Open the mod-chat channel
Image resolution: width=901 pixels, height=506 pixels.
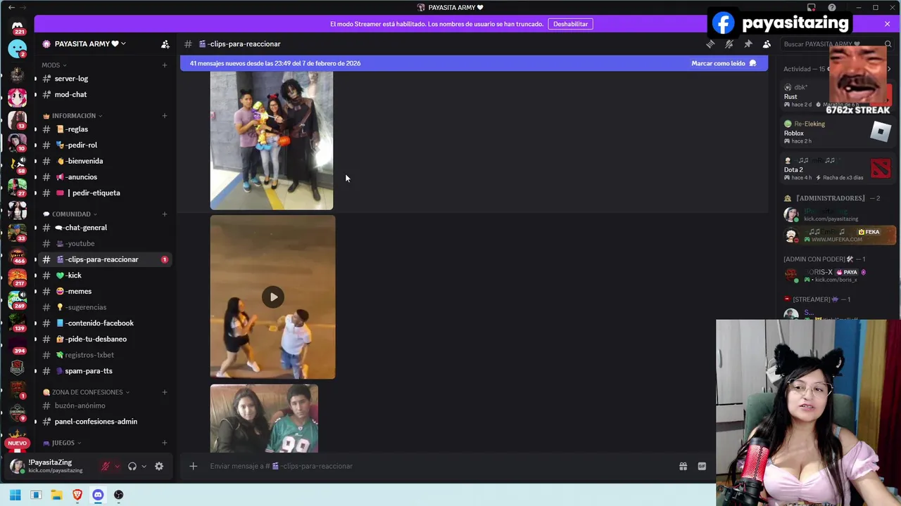pos(106,94)
